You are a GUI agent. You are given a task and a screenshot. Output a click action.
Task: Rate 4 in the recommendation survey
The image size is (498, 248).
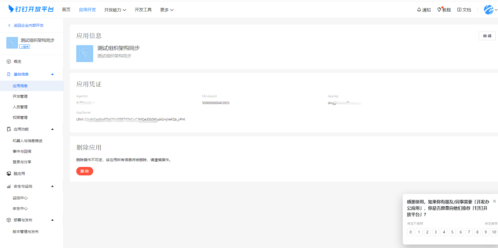pos(444,232)
